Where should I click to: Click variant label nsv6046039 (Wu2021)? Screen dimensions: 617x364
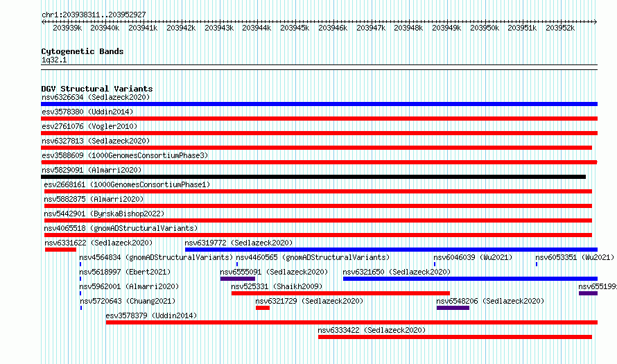point(473,257)
